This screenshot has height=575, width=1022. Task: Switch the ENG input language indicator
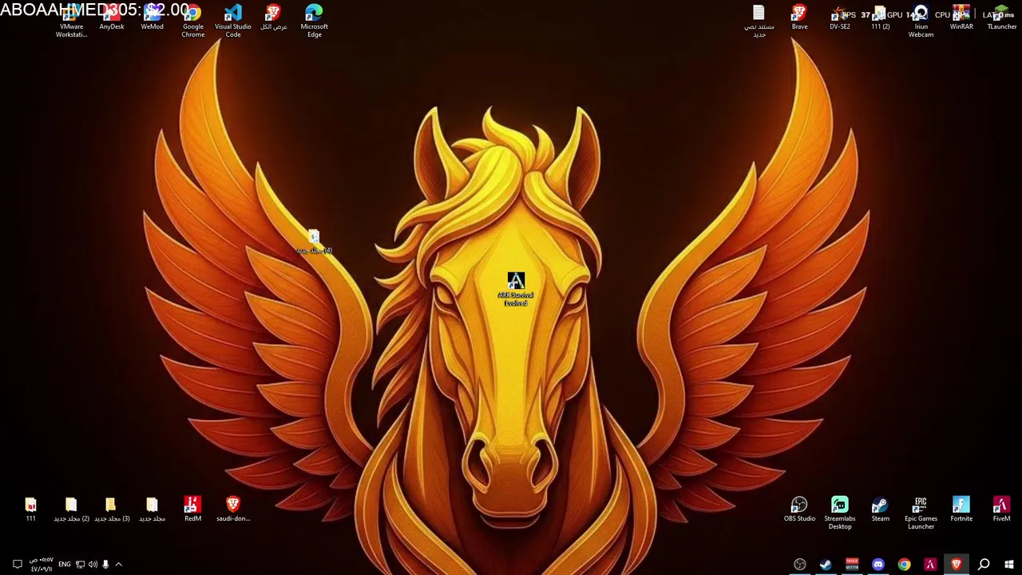pos(65,565)
